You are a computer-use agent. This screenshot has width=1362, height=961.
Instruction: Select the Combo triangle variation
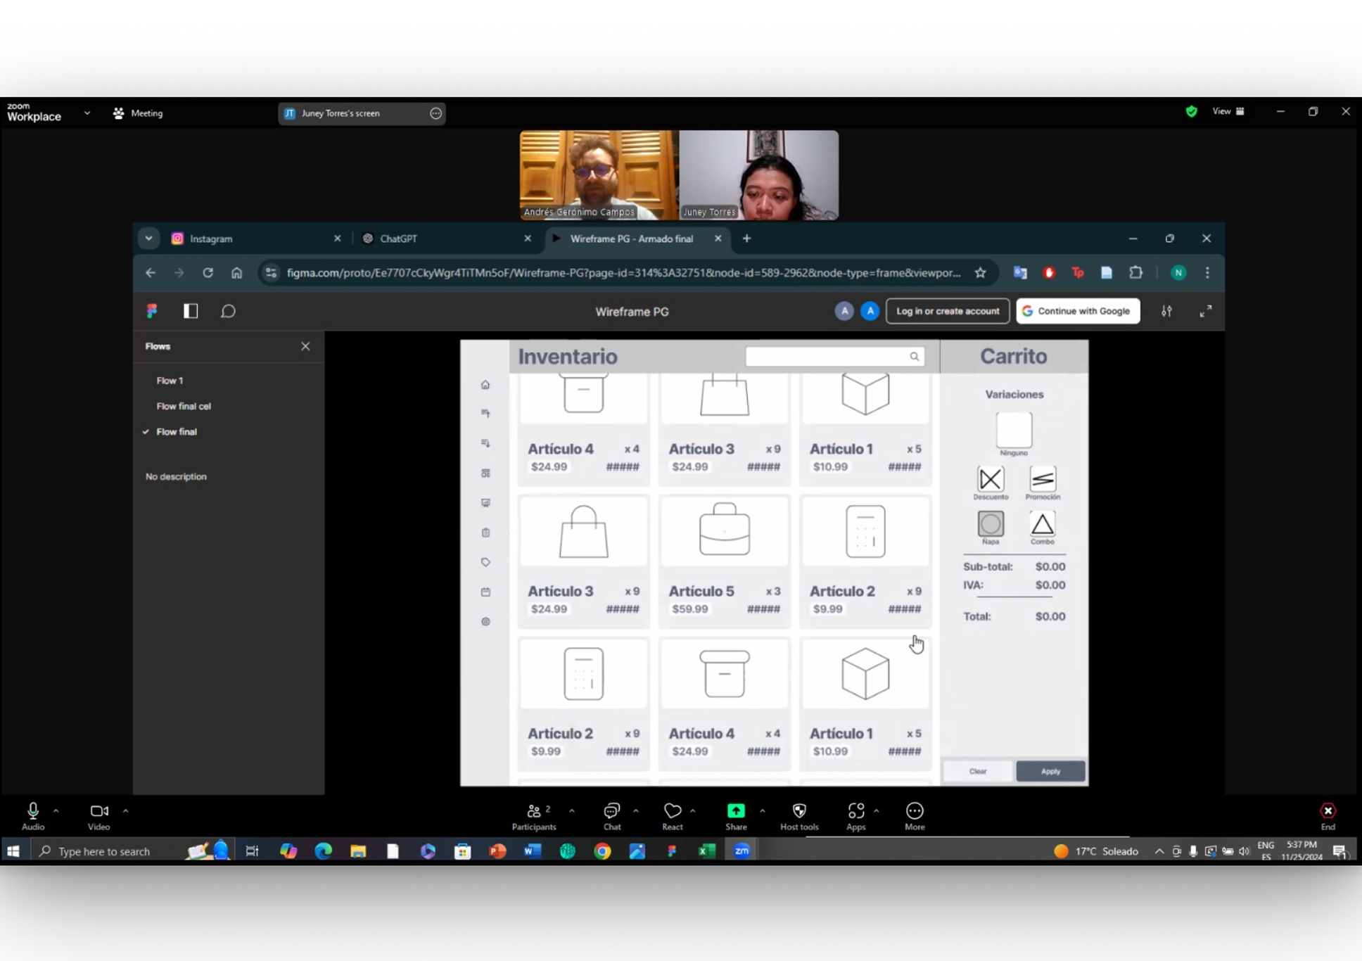click(1042, 524)
